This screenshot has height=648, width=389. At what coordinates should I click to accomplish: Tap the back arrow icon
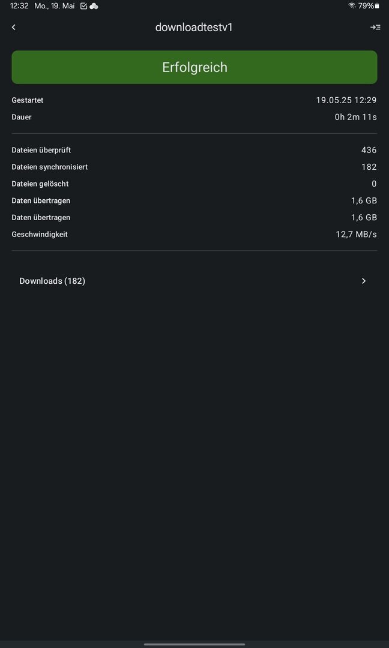[x=14, y=27]
